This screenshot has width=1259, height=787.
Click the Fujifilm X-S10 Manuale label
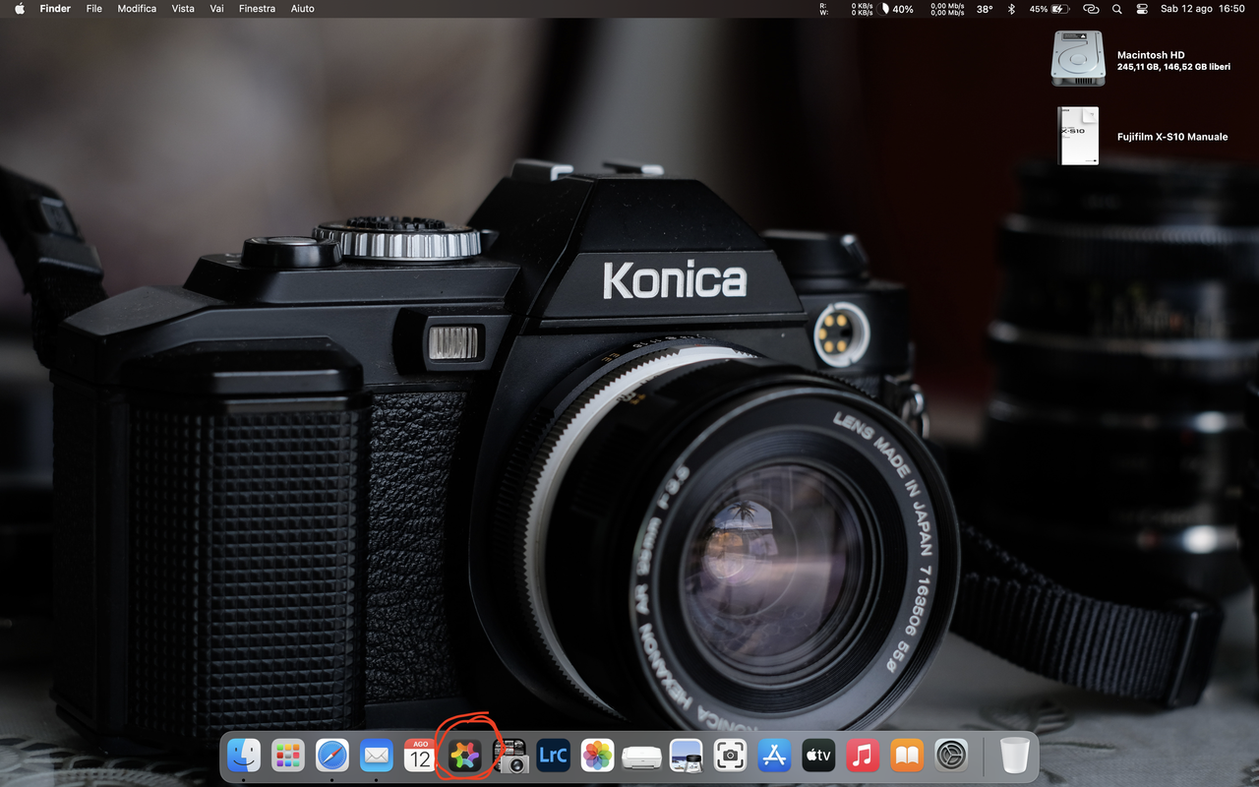point(1172,137)
